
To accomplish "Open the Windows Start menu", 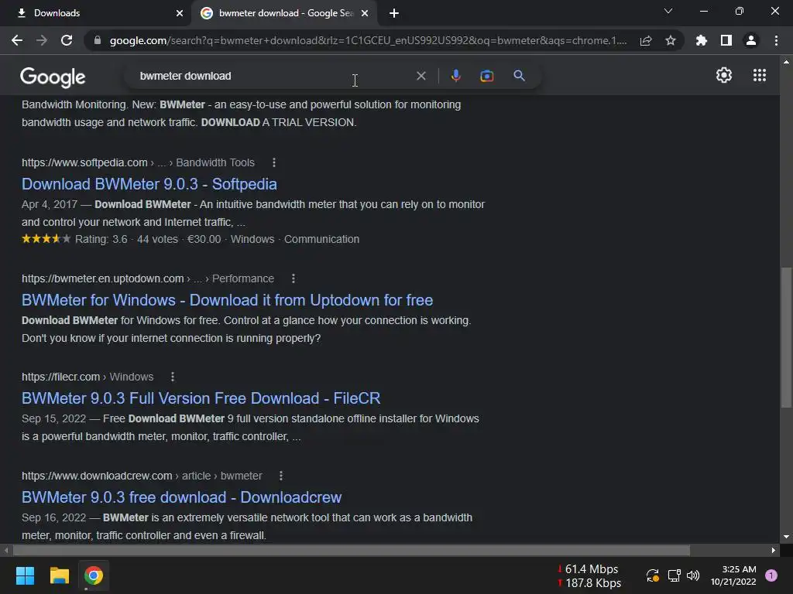I will pyautogui.click(x=25, y=575).
